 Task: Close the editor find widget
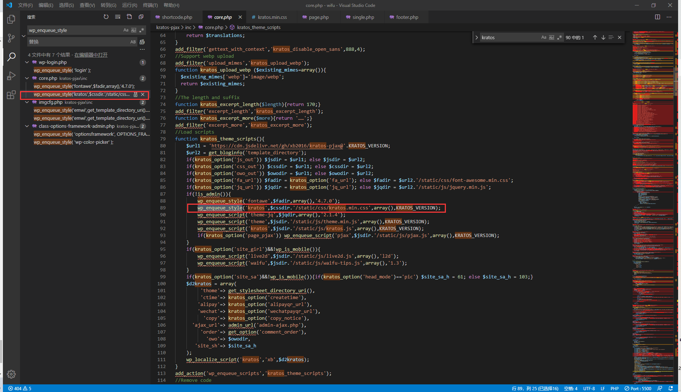coord(620,37)
